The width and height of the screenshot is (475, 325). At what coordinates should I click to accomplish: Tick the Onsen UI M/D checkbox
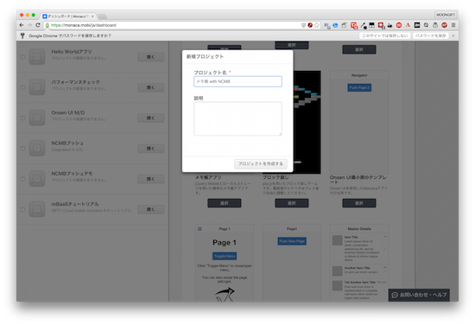tap(22, 118)
